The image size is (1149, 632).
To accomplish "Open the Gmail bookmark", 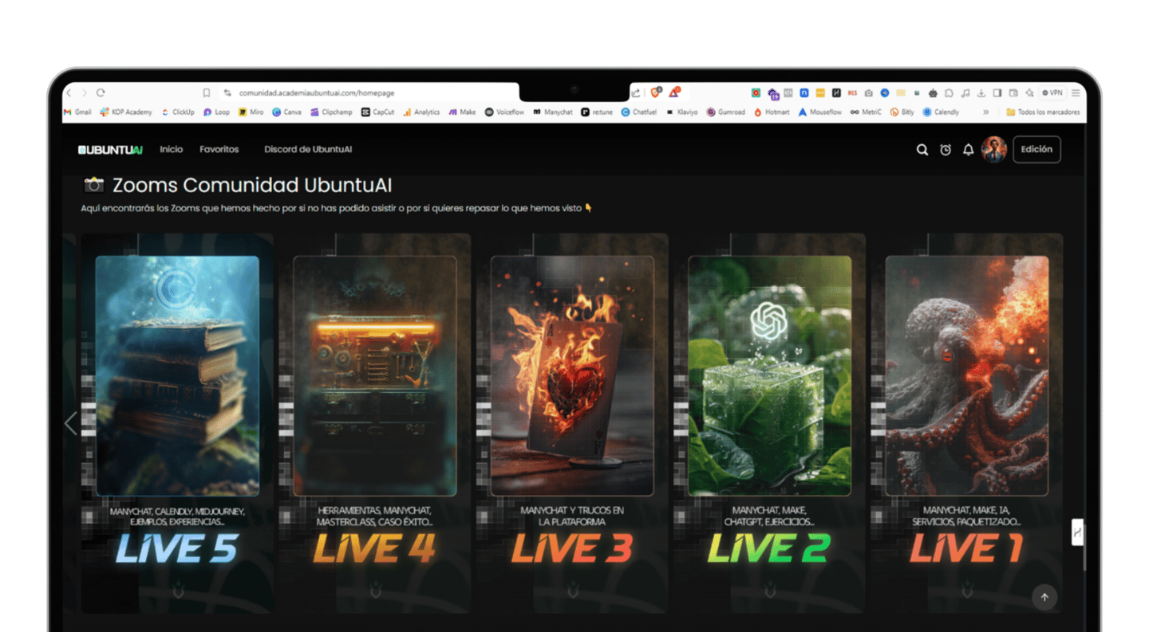I will click(x=77, y=112).
